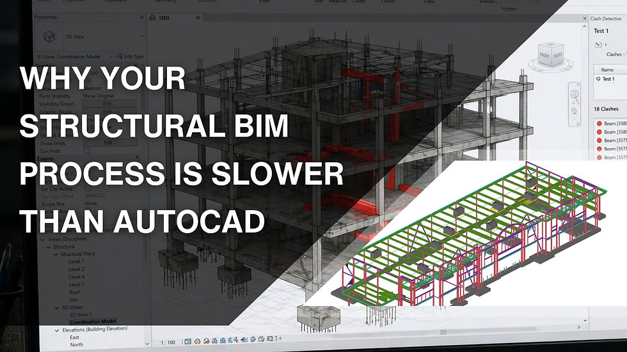Click the Lock 3D View house icon

253,339
